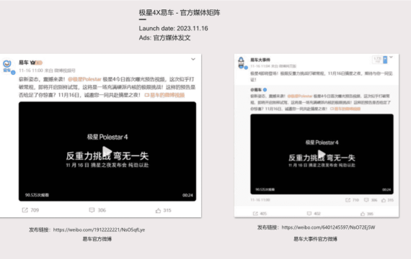
Task: Click the 11-16 11:04 timestamp in right post
Action: (260, 66)
